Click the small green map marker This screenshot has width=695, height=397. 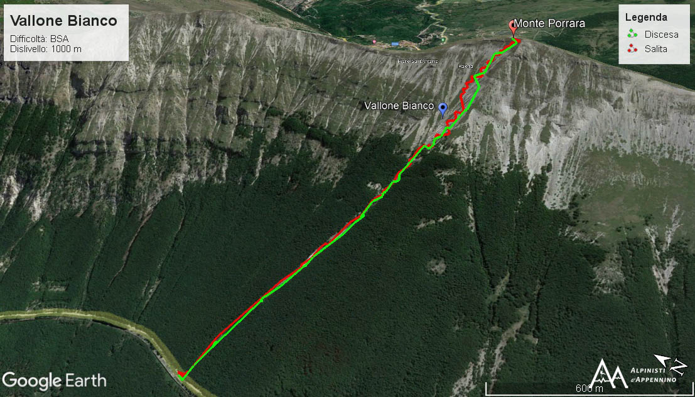point(444,40)
